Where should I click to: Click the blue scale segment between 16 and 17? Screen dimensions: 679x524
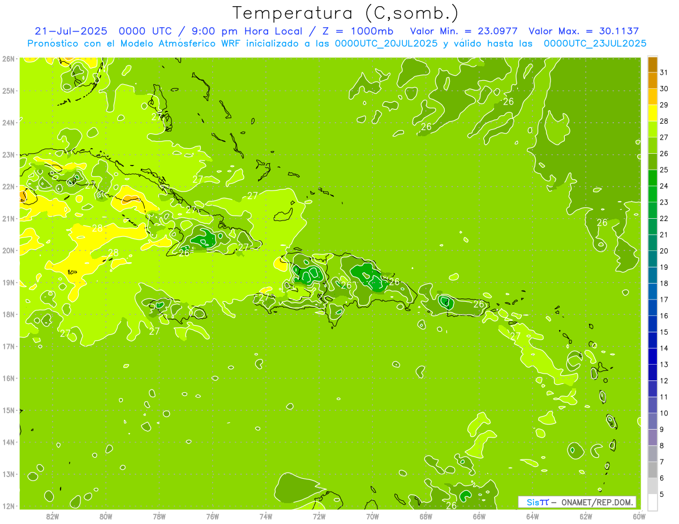pyautogui.click(x=652, y=308)
